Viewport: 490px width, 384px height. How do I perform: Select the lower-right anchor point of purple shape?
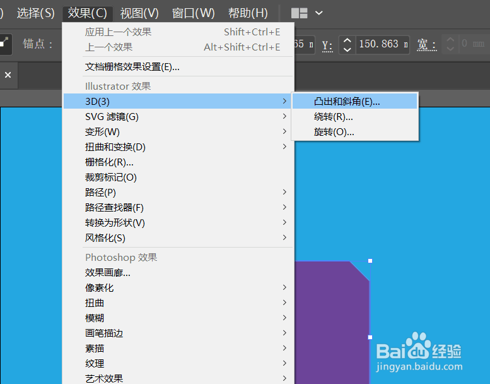pyautogui.click(x=370, y=337)
